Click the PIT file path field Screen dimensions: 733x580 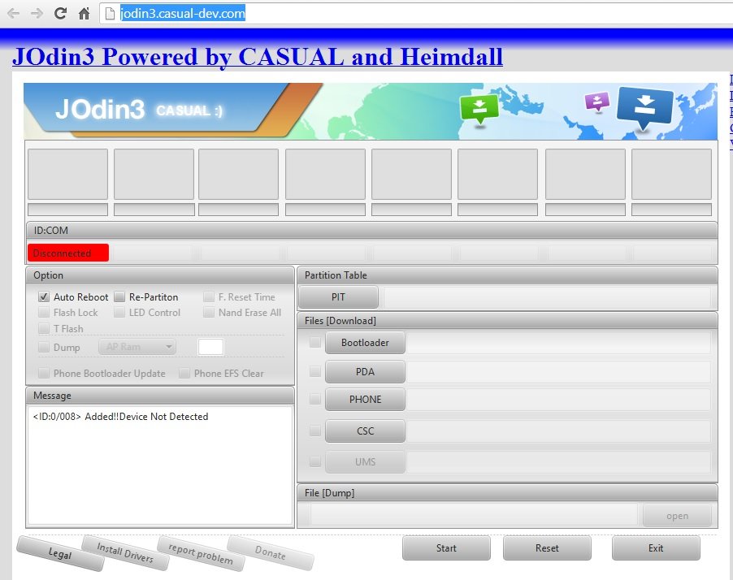point(547,297)
